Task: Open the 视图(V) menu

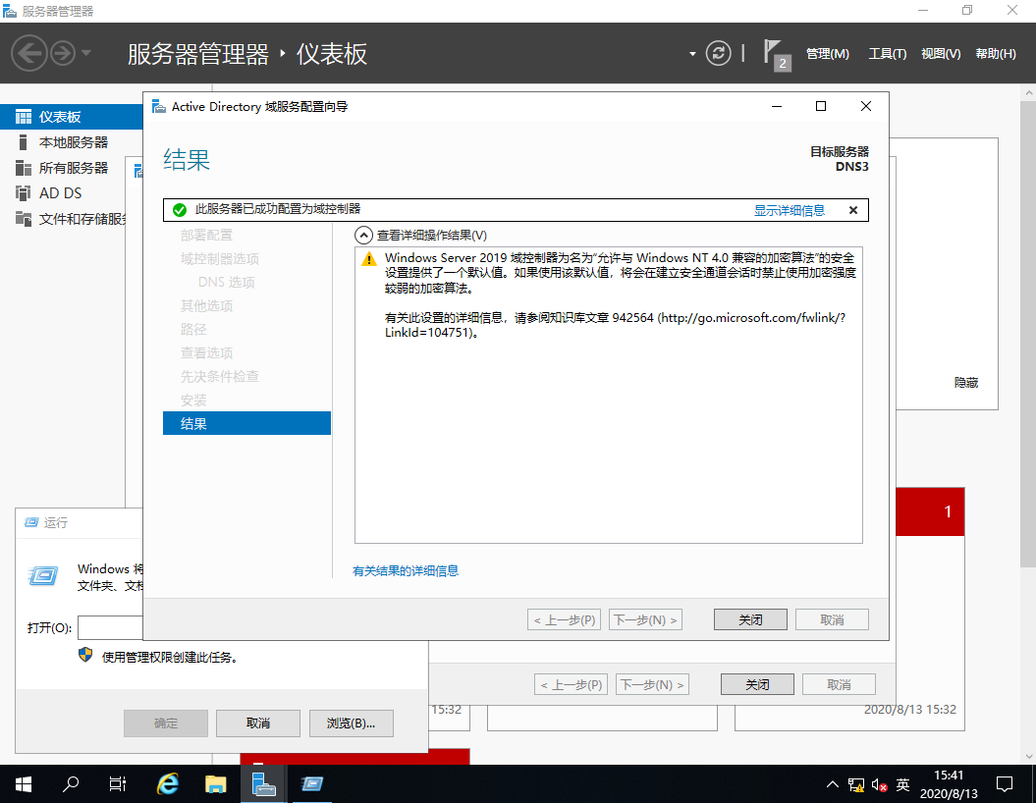Action: tap(941, 53)
